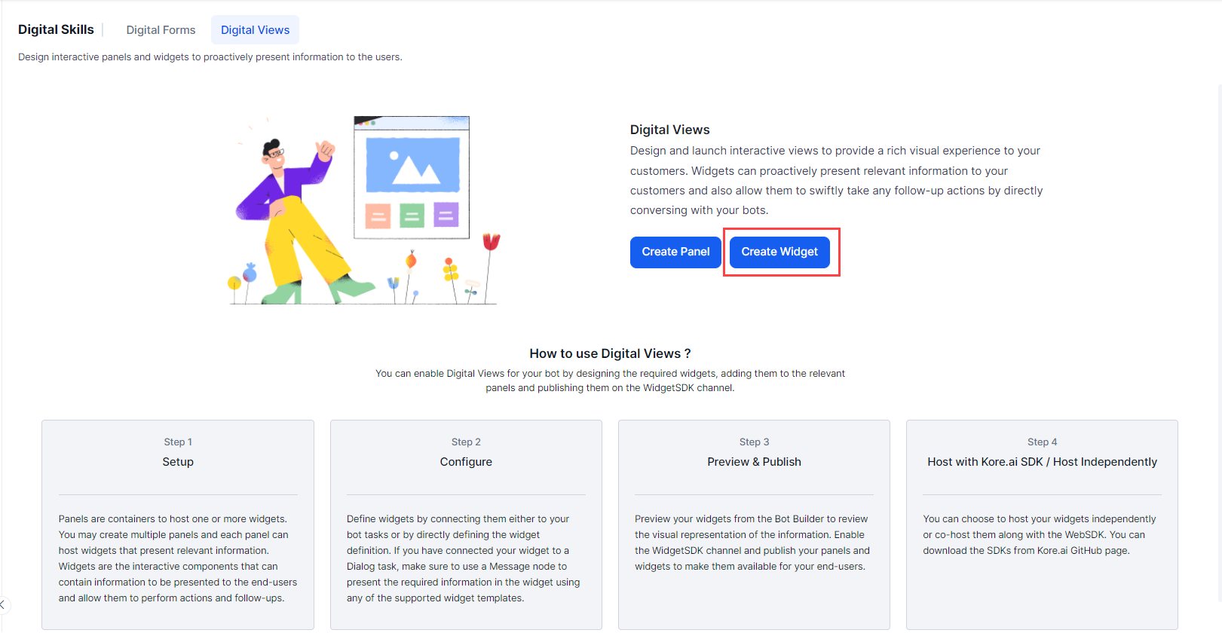This screenshot has width=1222, height=633.
Task: Click the Digital Views section heading
Action: tap(669, 130)
